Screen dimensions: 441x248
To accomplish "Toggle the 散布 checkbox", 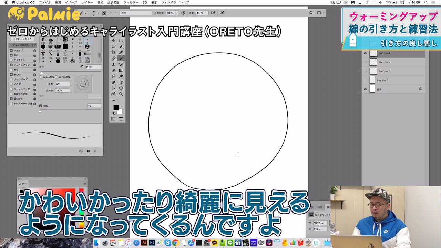I will [11, 55].
